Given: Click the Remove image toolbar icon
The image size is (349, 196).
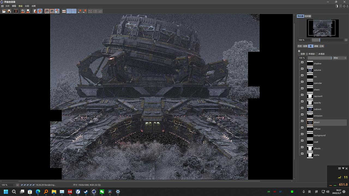Looking at the screenshot, I should click(28, 11).
